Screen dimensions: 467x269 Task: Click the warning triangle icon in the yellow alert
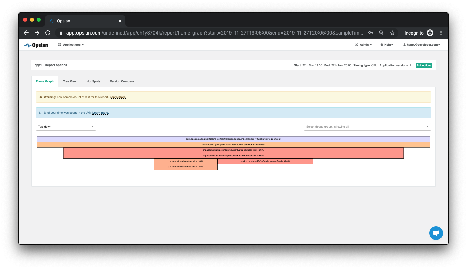(41, 97)
